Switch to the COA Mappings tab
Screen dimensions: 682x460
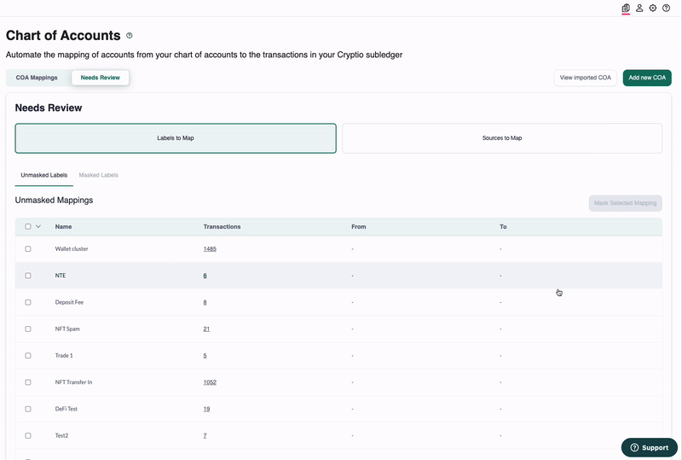click(x=37, y=78)
